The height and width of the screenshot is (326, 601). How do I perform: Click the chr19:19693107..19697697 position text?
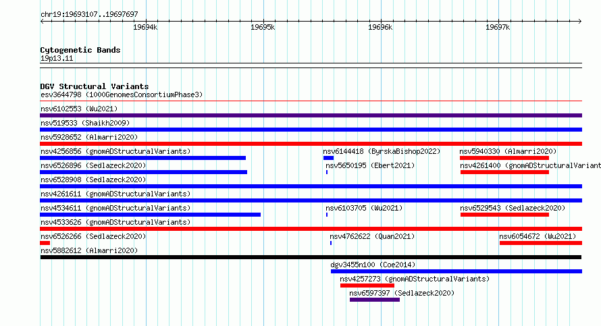(x=89, y=14)
